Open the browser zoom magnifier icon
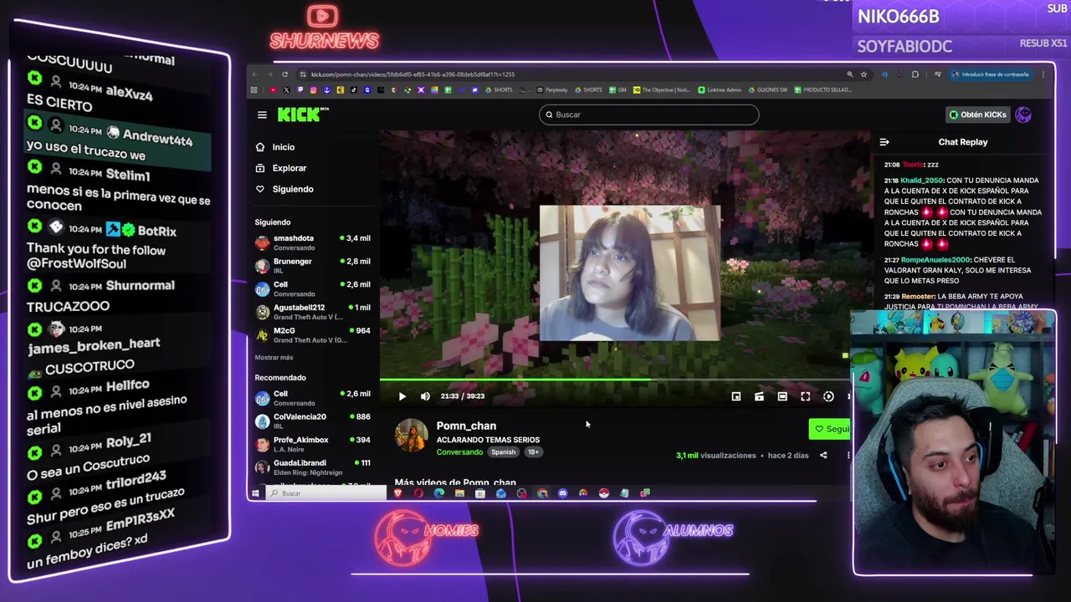The height and width of the screenshot is (602, 1071). pos(850,74)
